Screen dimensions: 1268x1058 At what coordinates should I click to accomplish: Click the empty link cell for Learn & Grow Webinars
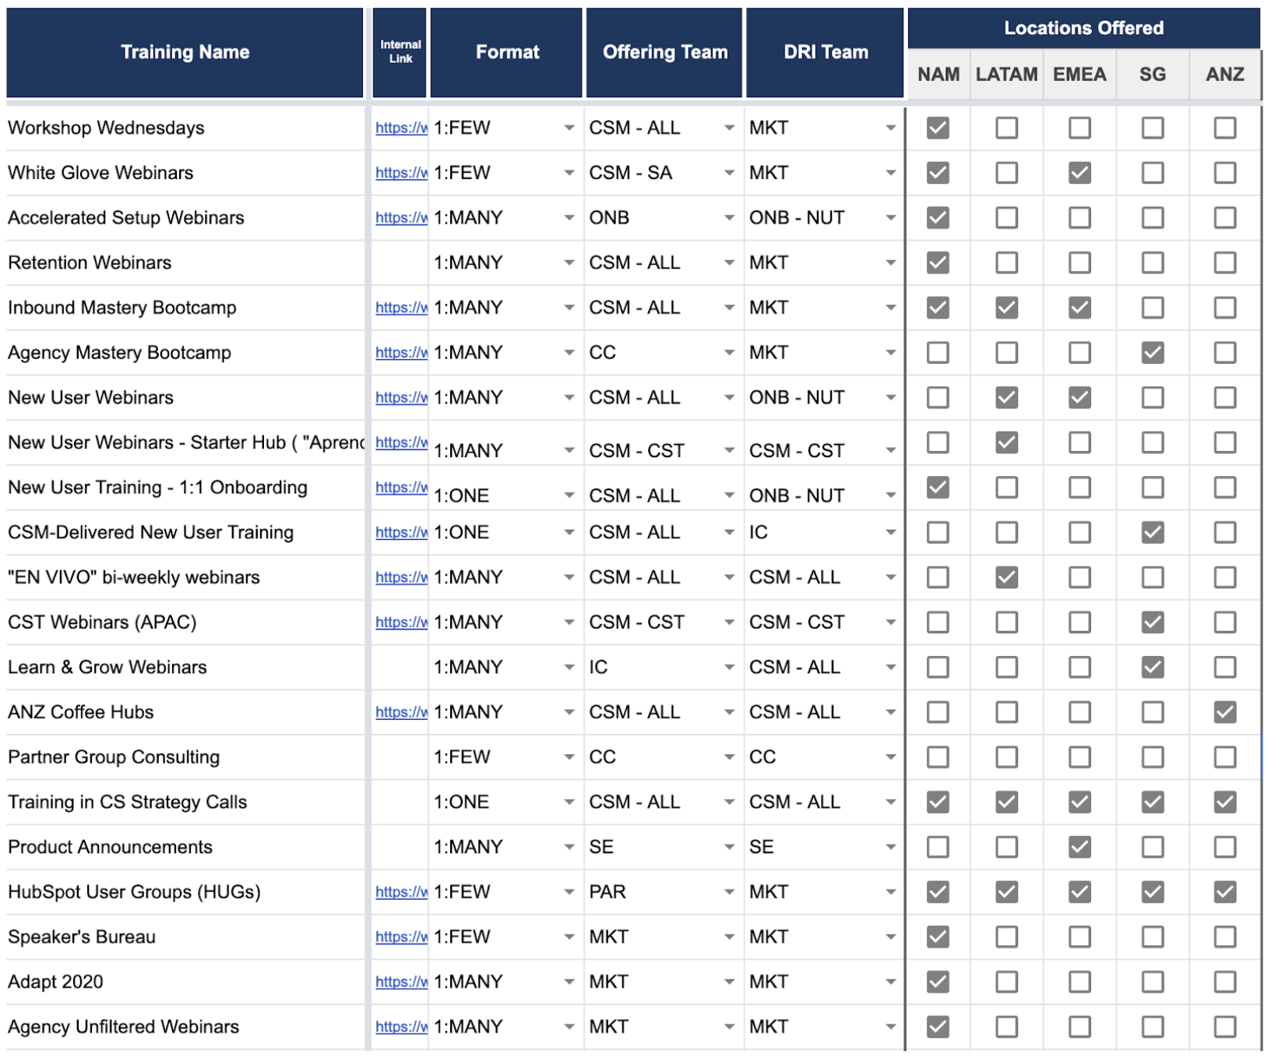click(400, 668)
